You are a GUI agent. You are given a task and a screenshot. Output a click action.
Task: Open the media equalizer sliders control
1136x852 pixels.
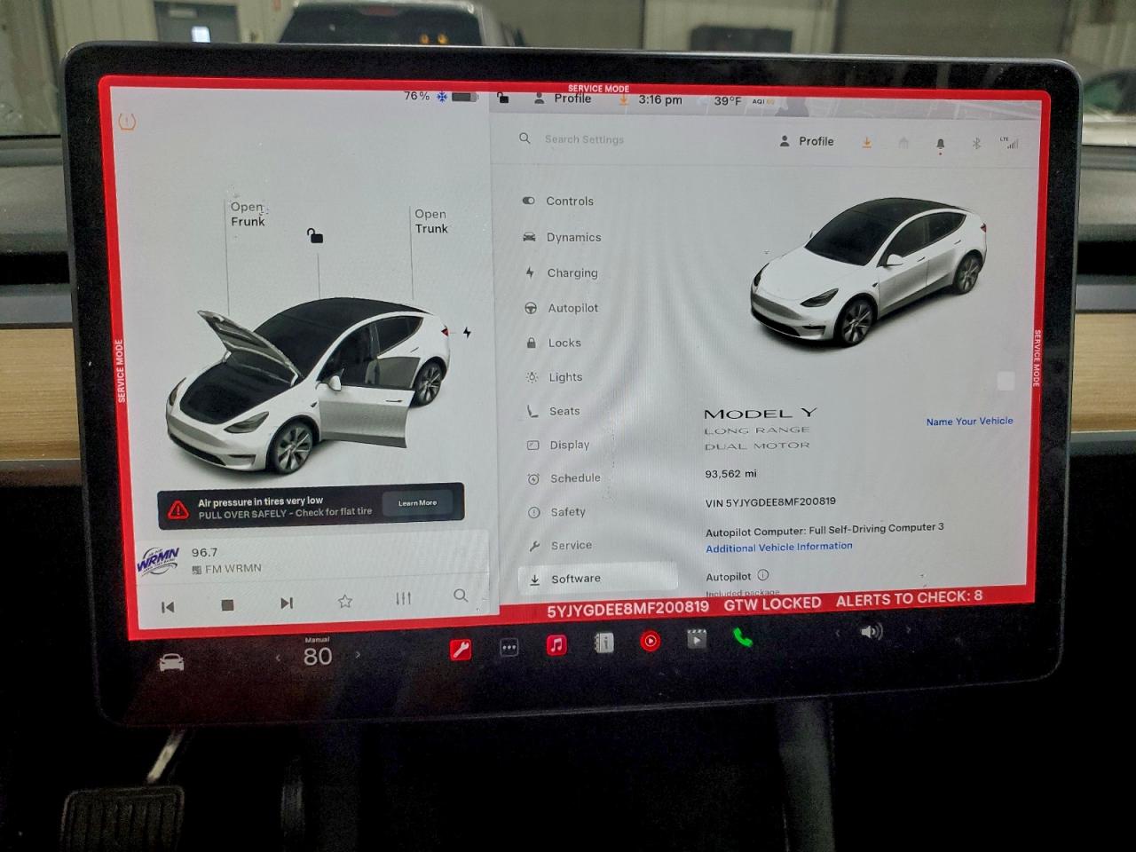tap(403, 599)
